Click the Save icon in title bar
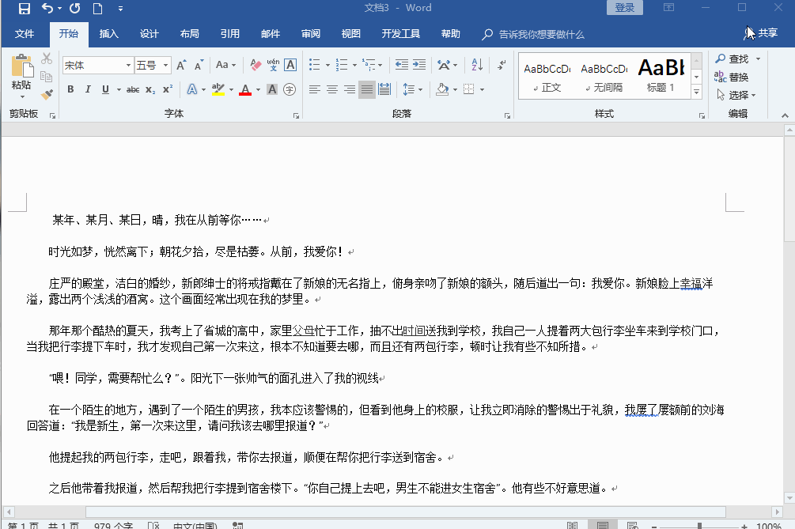 pyautogui.click(x=25, y=9)
